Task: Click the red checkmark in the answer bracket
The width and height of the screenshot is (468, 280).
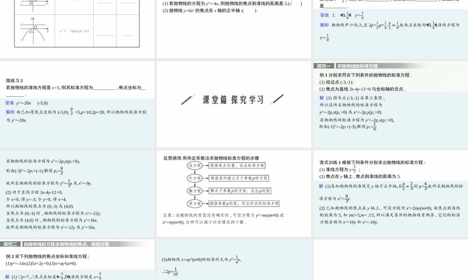Action: pos(290,4)
